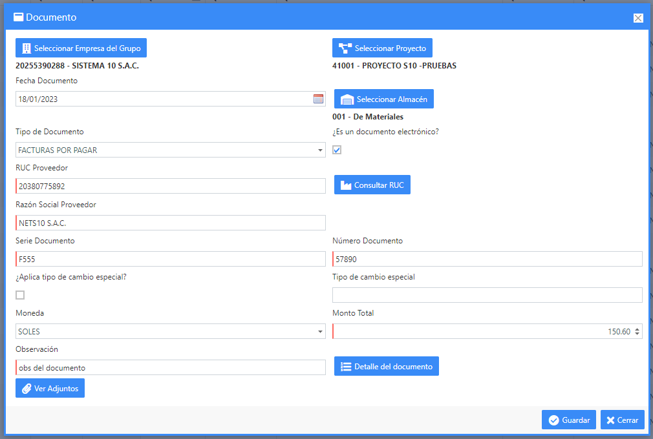653x439 pixels.
Task: Click the warehouse icon for Seleccionar Almacén
Action: pyautogui.click(x=347, y=99)
